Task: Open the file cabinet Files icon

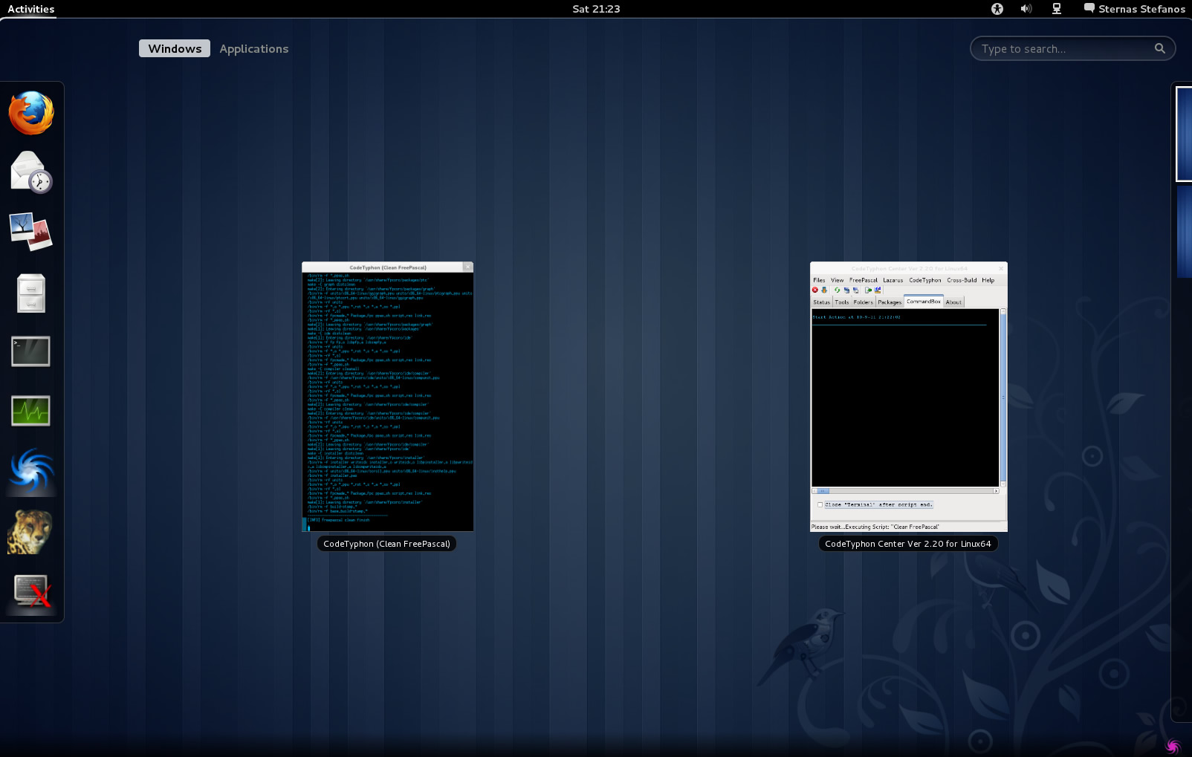Action: tap(31, 293)
